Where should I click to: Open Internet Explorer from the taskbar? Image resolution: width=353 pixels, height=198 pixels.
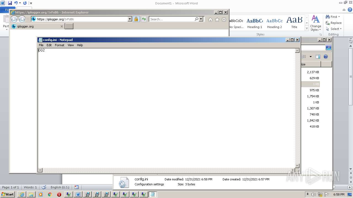[22, 194]
